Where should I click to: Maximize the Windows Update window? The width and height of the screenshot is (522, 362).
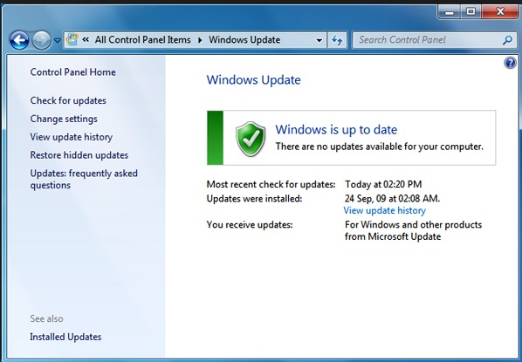(470, 12)
